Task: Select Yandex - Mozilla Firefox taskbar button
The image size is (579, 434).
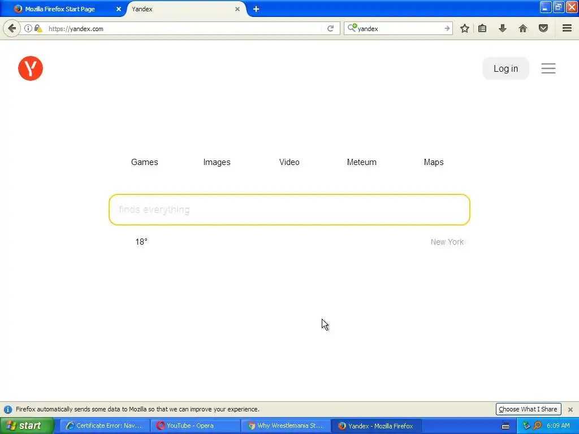Action: click(376, 426)
